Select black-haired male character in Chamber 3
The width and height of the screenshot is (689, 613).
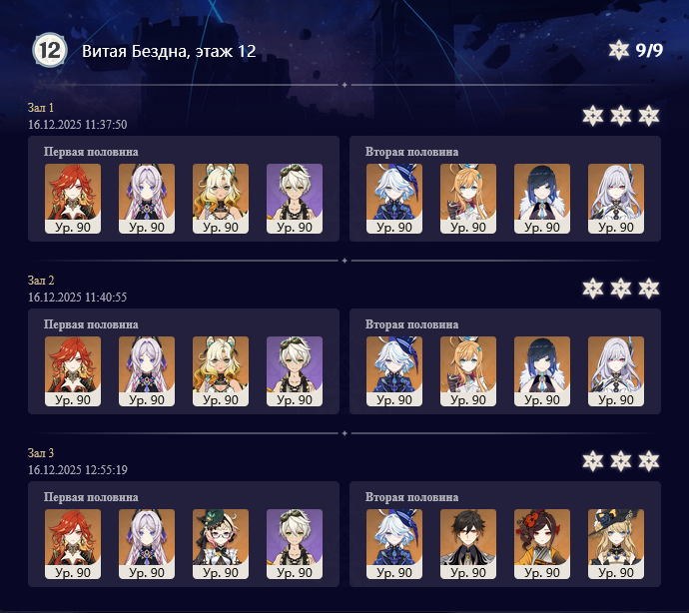(x=468, y=544)
